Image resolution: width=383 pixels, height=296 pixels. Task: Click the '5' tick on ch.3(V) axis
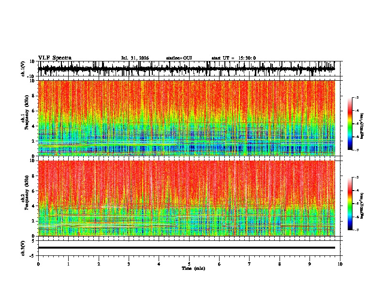click(x=33, y=241)
